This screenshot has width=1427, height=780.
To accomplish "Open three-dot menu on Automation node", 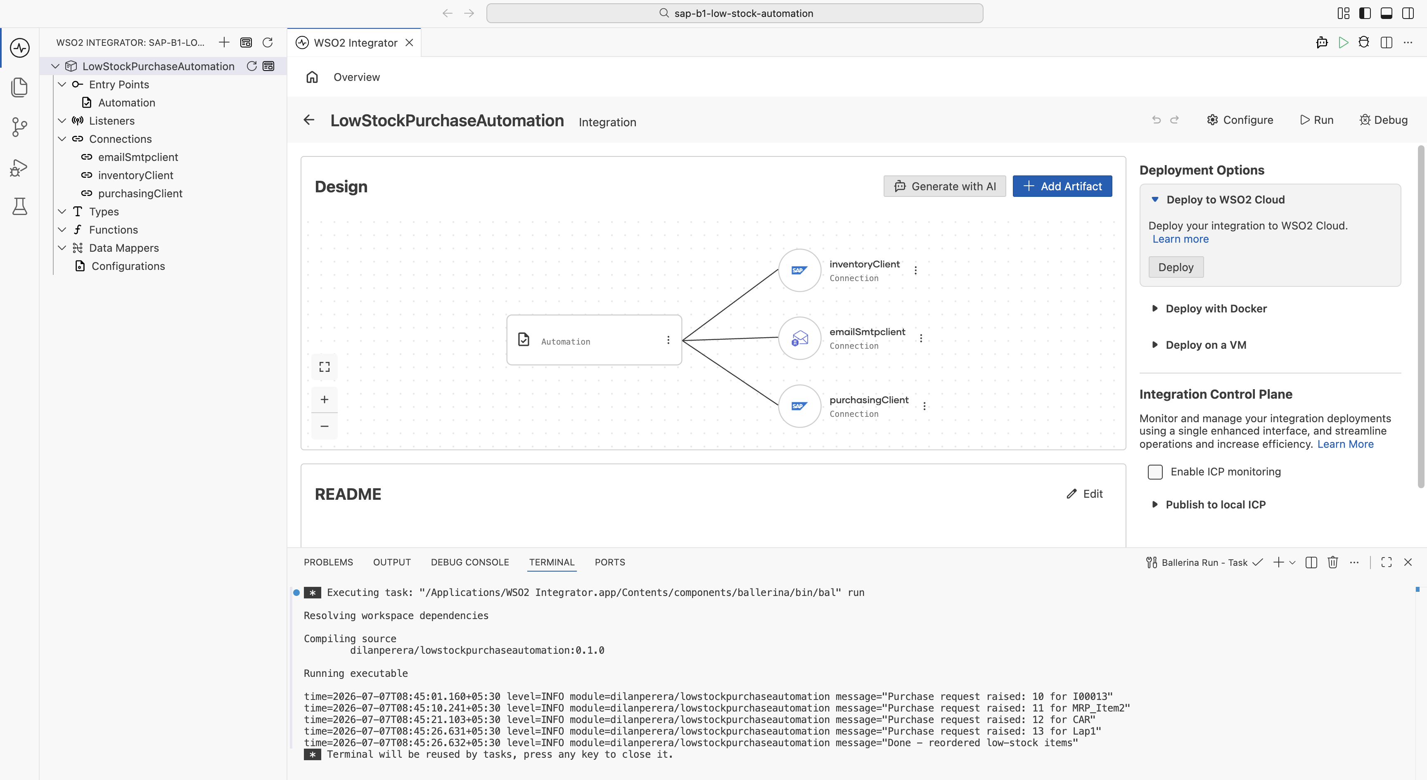I will [668, 340].
